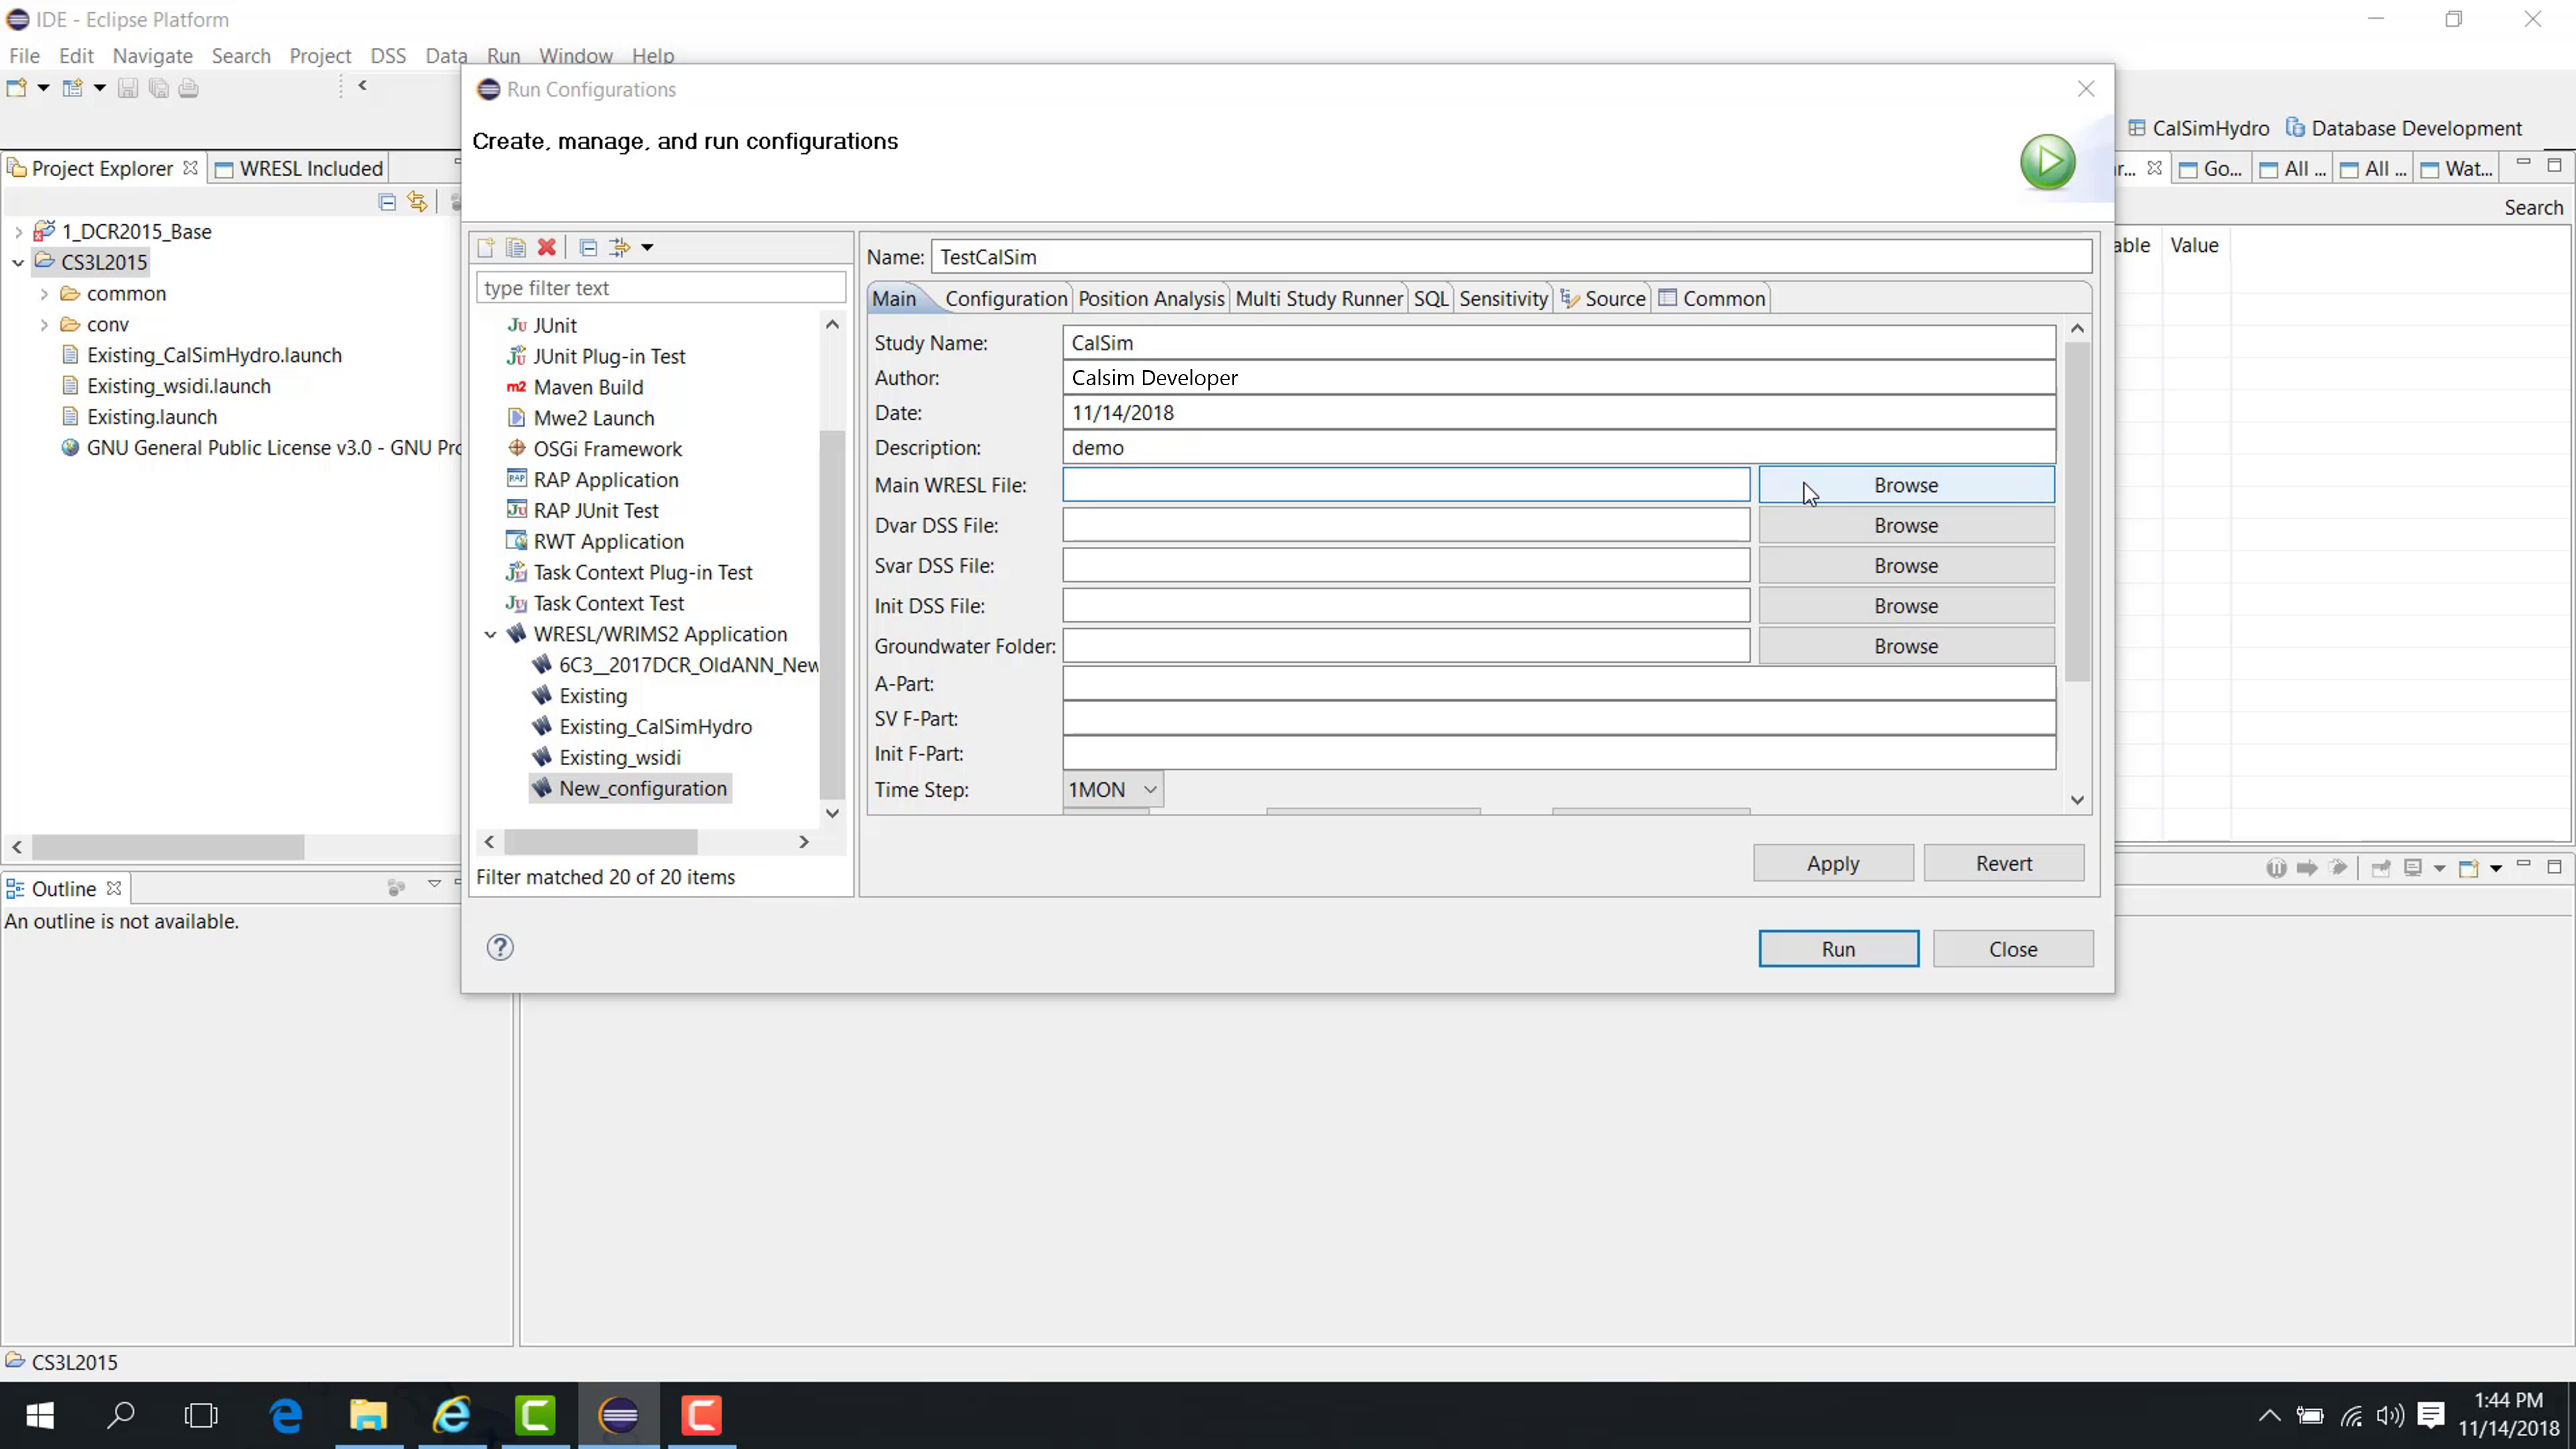Close the Outline view tab
This screenshot has width=2576, height=1449.
(114, 888)
